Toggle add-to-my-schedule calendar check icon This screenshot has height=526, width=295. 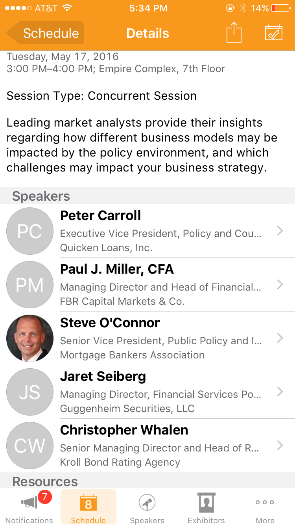pos(273,33)
